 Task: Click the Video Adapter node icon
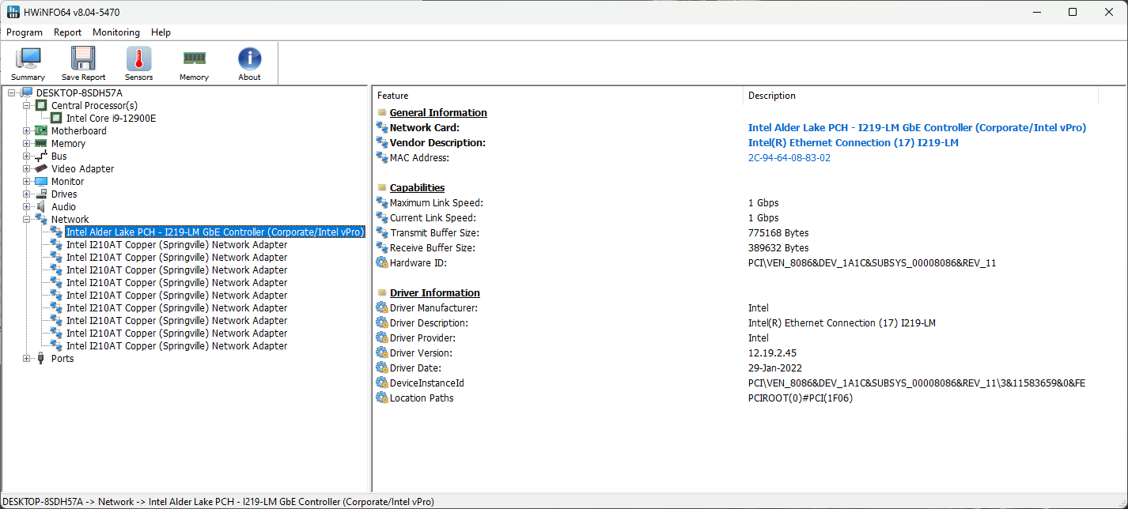[x=42, y=169]
